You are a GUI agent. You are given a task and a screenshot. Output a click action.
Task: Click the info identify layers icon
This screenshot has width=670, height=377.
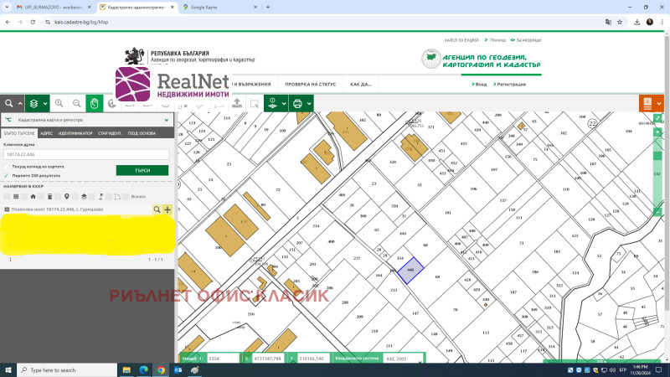(271, 104)
